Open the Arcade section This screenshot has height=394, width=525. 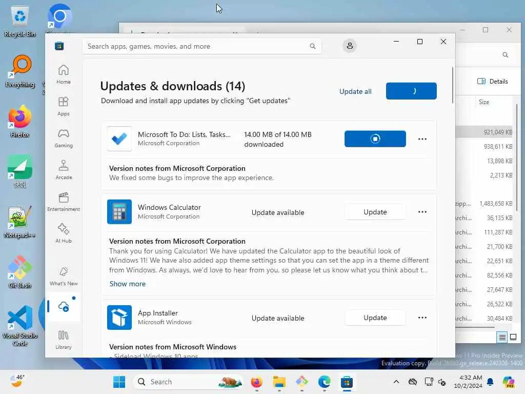[x=63, y=170]
